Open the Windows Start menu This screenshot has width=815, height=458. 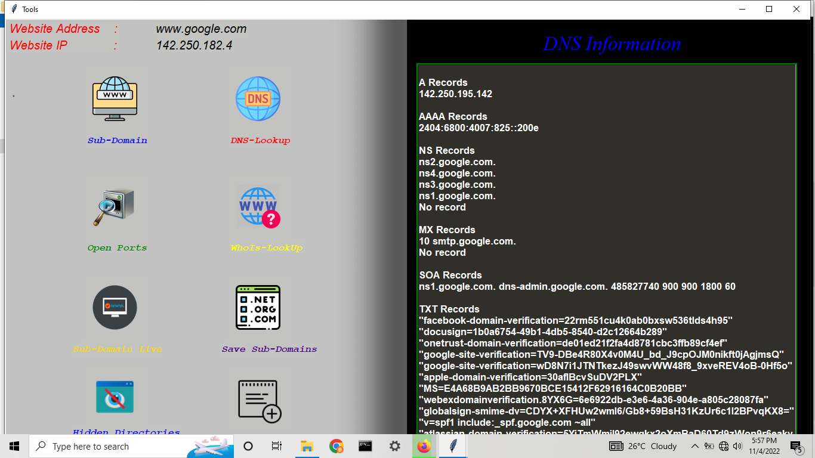tap(14, 446)
